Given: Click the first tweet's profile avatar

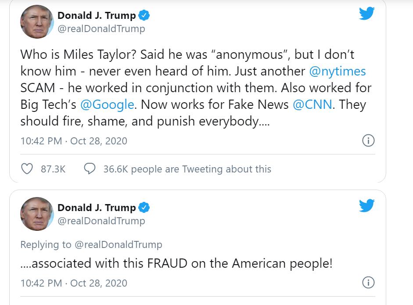Looking at the screenshot, I should coord(37,22).
